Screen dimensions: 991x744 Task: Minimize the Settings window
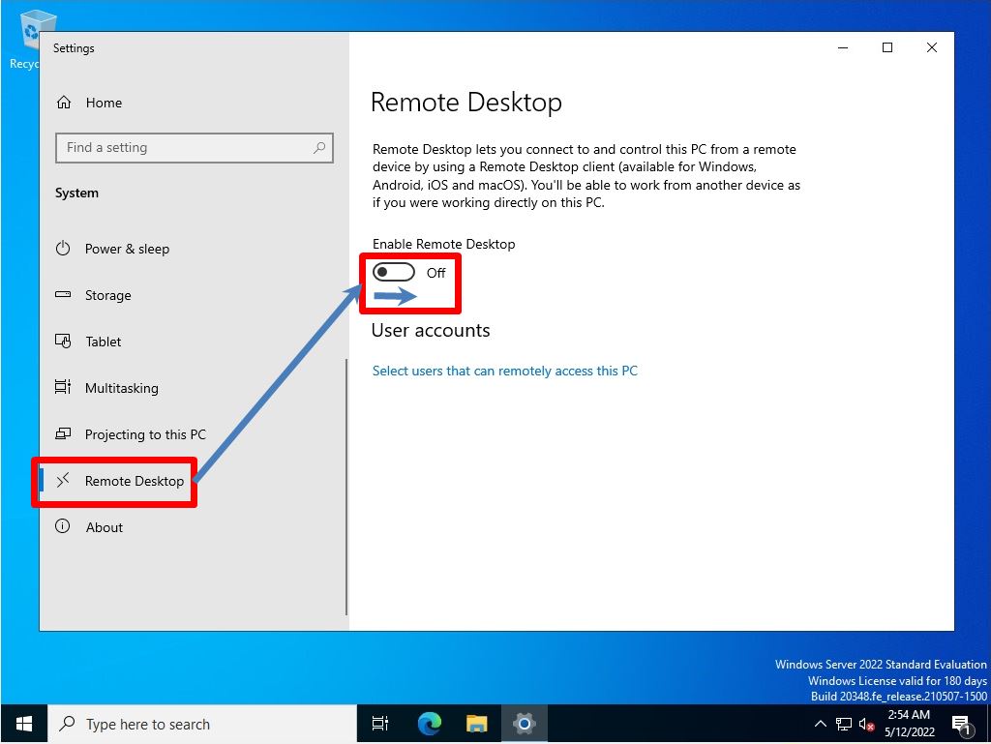coord(843,48)
